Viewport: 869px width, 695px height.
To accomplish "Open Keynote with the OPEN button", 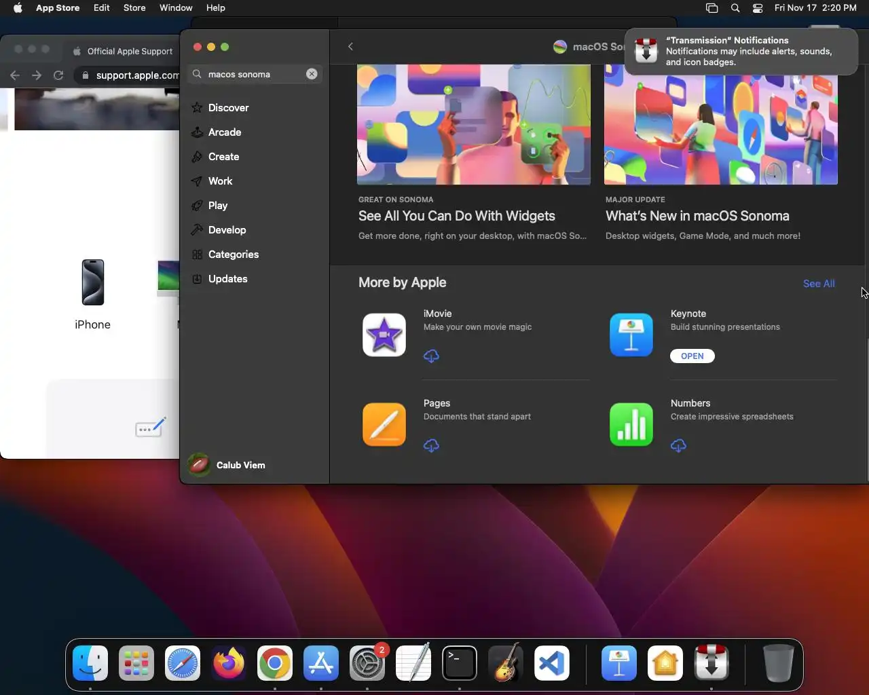I will coord(692,356).
